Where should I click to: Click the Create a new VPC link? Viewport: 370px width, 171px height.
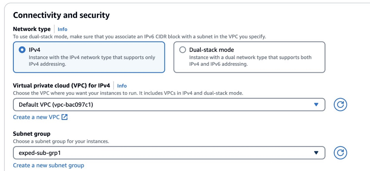tap(36, 117)
